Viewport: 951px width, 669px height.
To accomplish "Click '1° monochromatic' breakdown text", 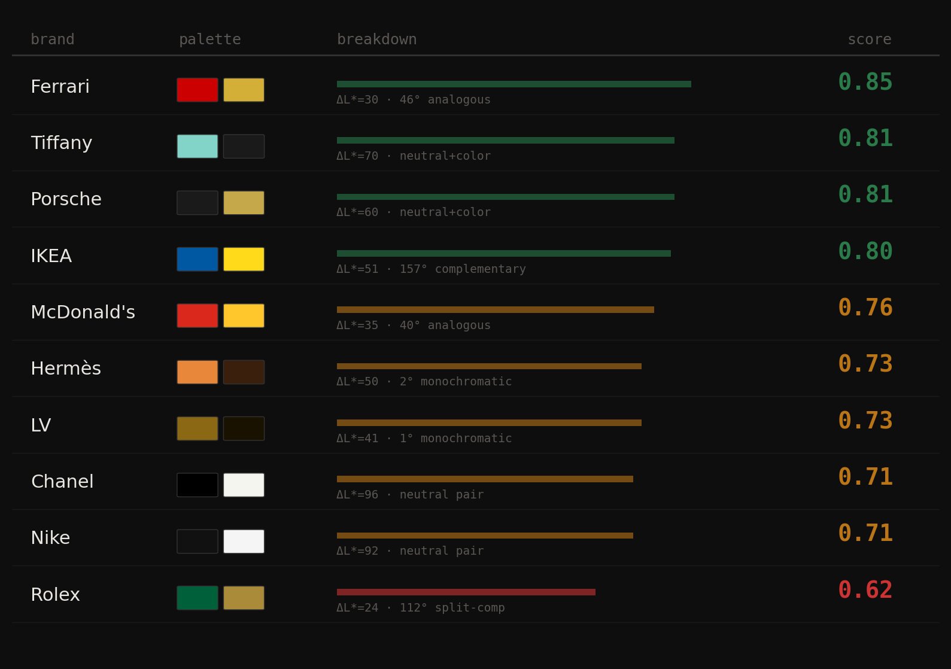I will click(x=456, y=439).
